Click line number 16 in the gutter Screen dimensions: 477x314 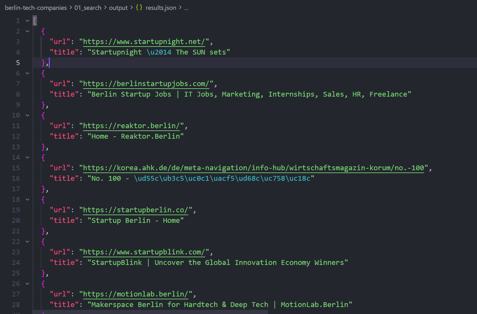(x=16, y=179)
